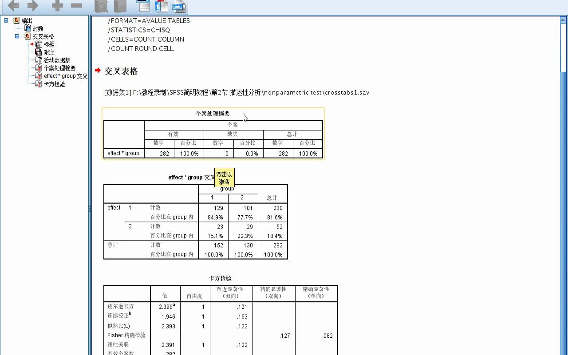Click the Pearson chi-square value 2.399
This screenshot has width=568, height=355.
167,307
